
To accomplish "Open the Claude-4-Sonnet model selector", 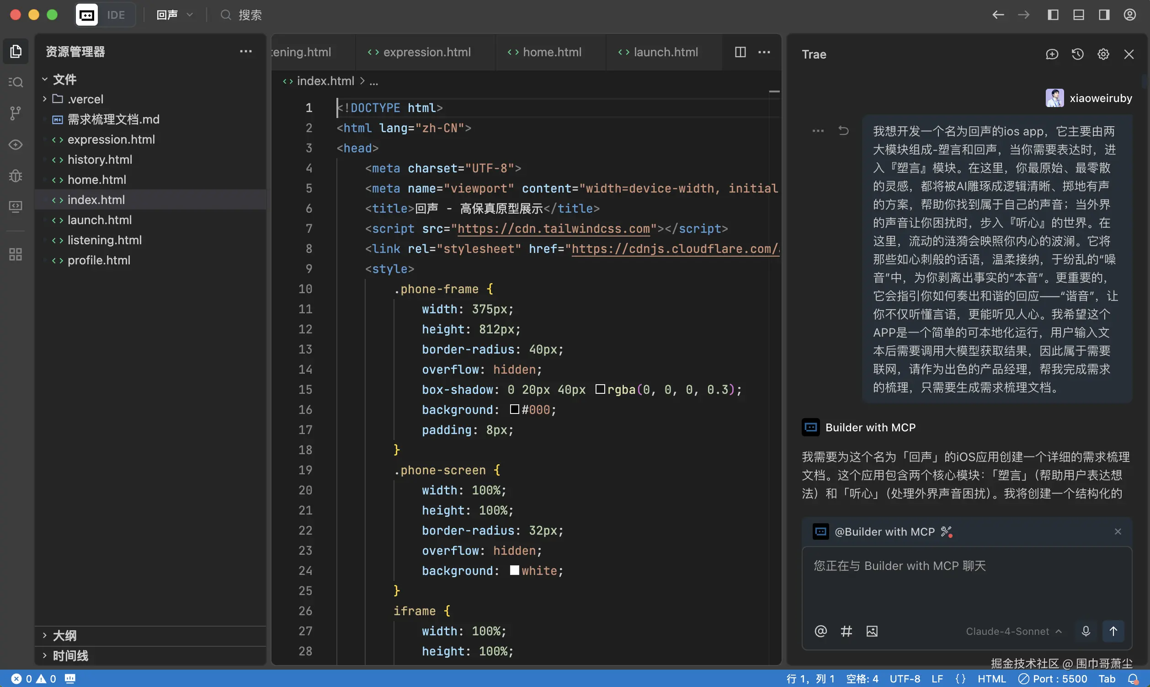I will coord(1013,631).
